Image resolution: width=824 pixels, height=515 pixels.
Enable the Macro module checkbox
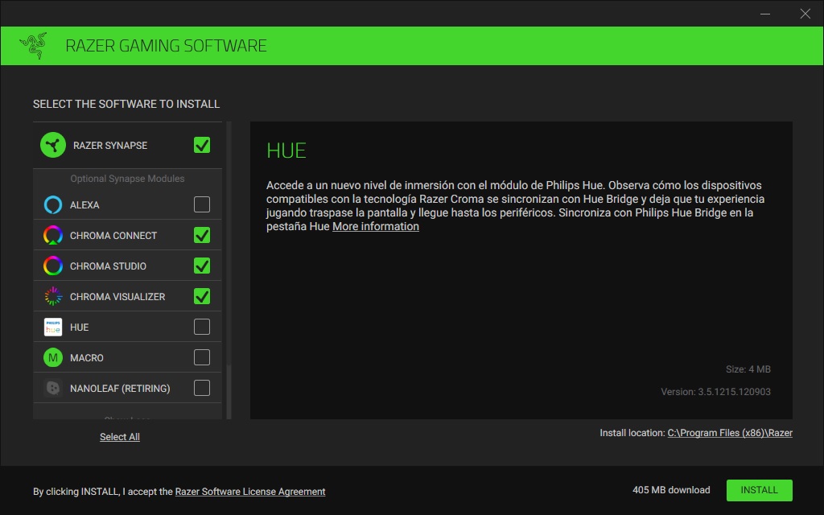point(202,358)
